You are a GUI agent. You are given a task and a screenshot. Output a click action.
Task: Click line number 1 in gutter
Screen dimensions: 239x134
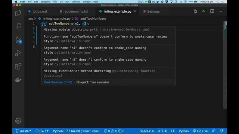coord(34,23)
